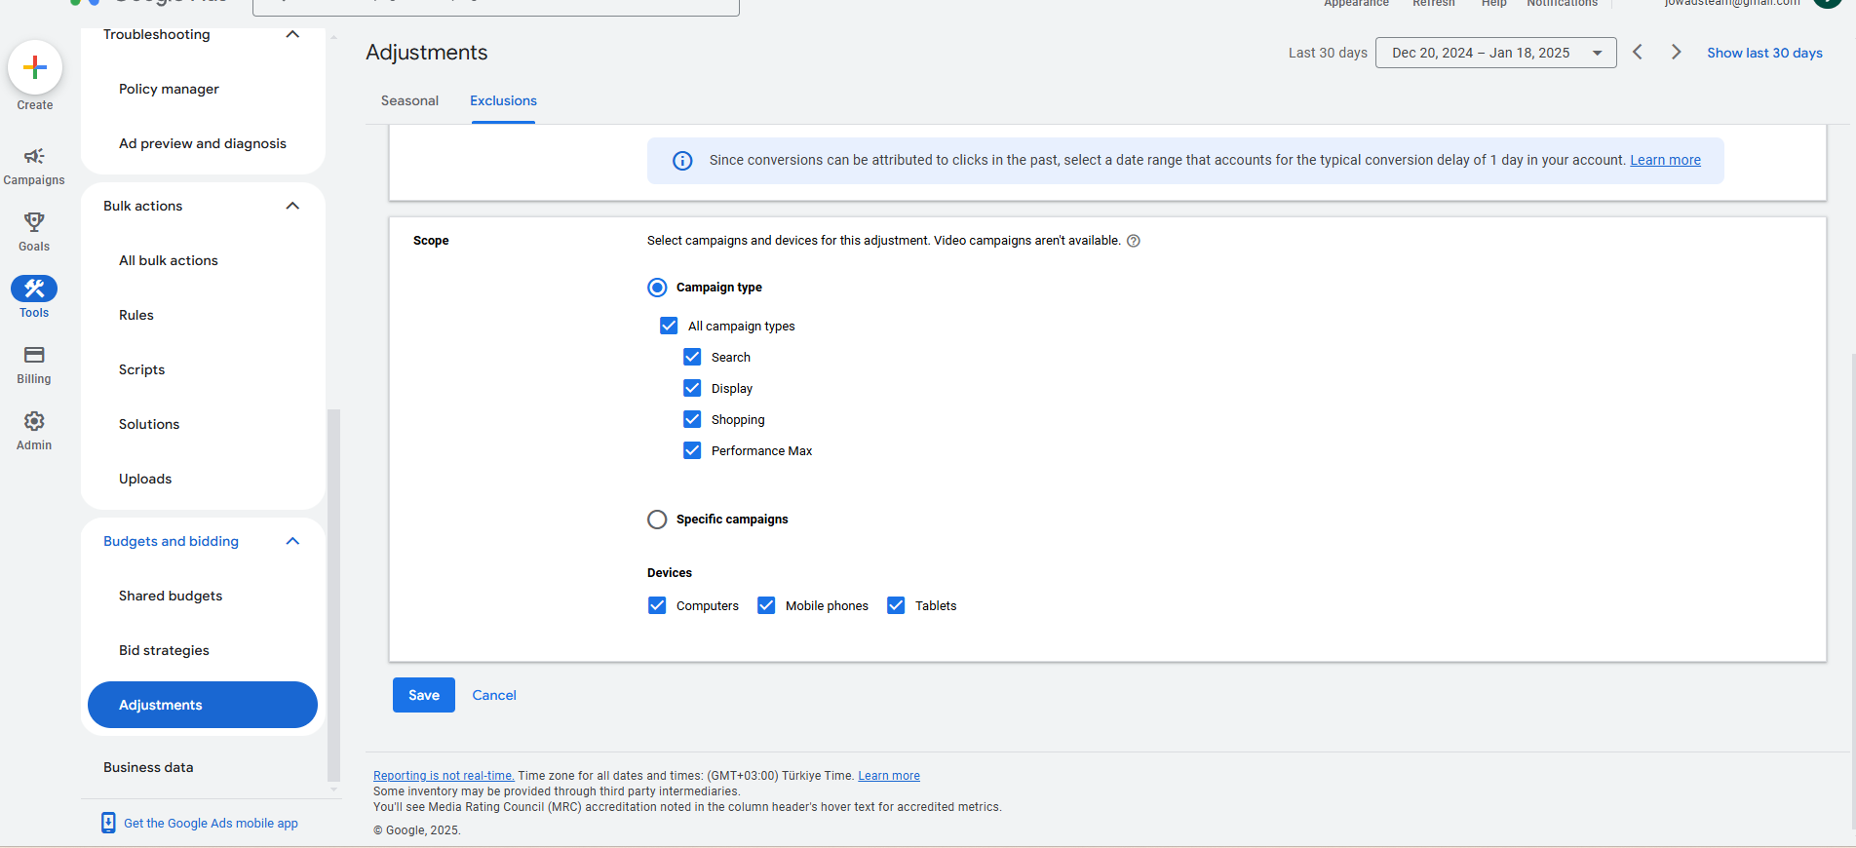Uncheck All campaign types checkbox
Screen dimensions: 1856x848
[x=669, y=326]
